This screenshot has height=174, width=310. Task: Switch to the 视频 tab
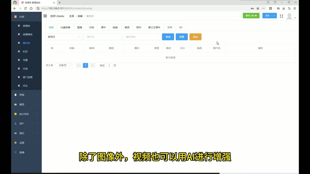51,27
